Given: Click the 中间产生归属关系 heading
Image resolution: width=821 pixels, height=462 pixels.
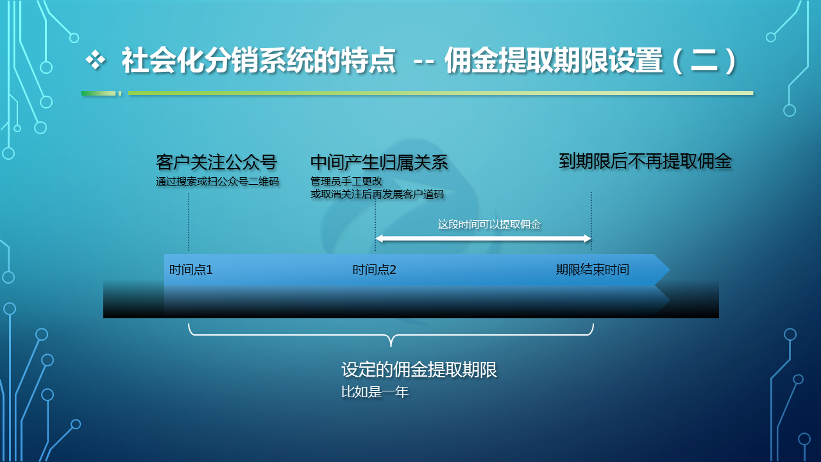Looking at the screenshot, I should [x=379, y=162].
